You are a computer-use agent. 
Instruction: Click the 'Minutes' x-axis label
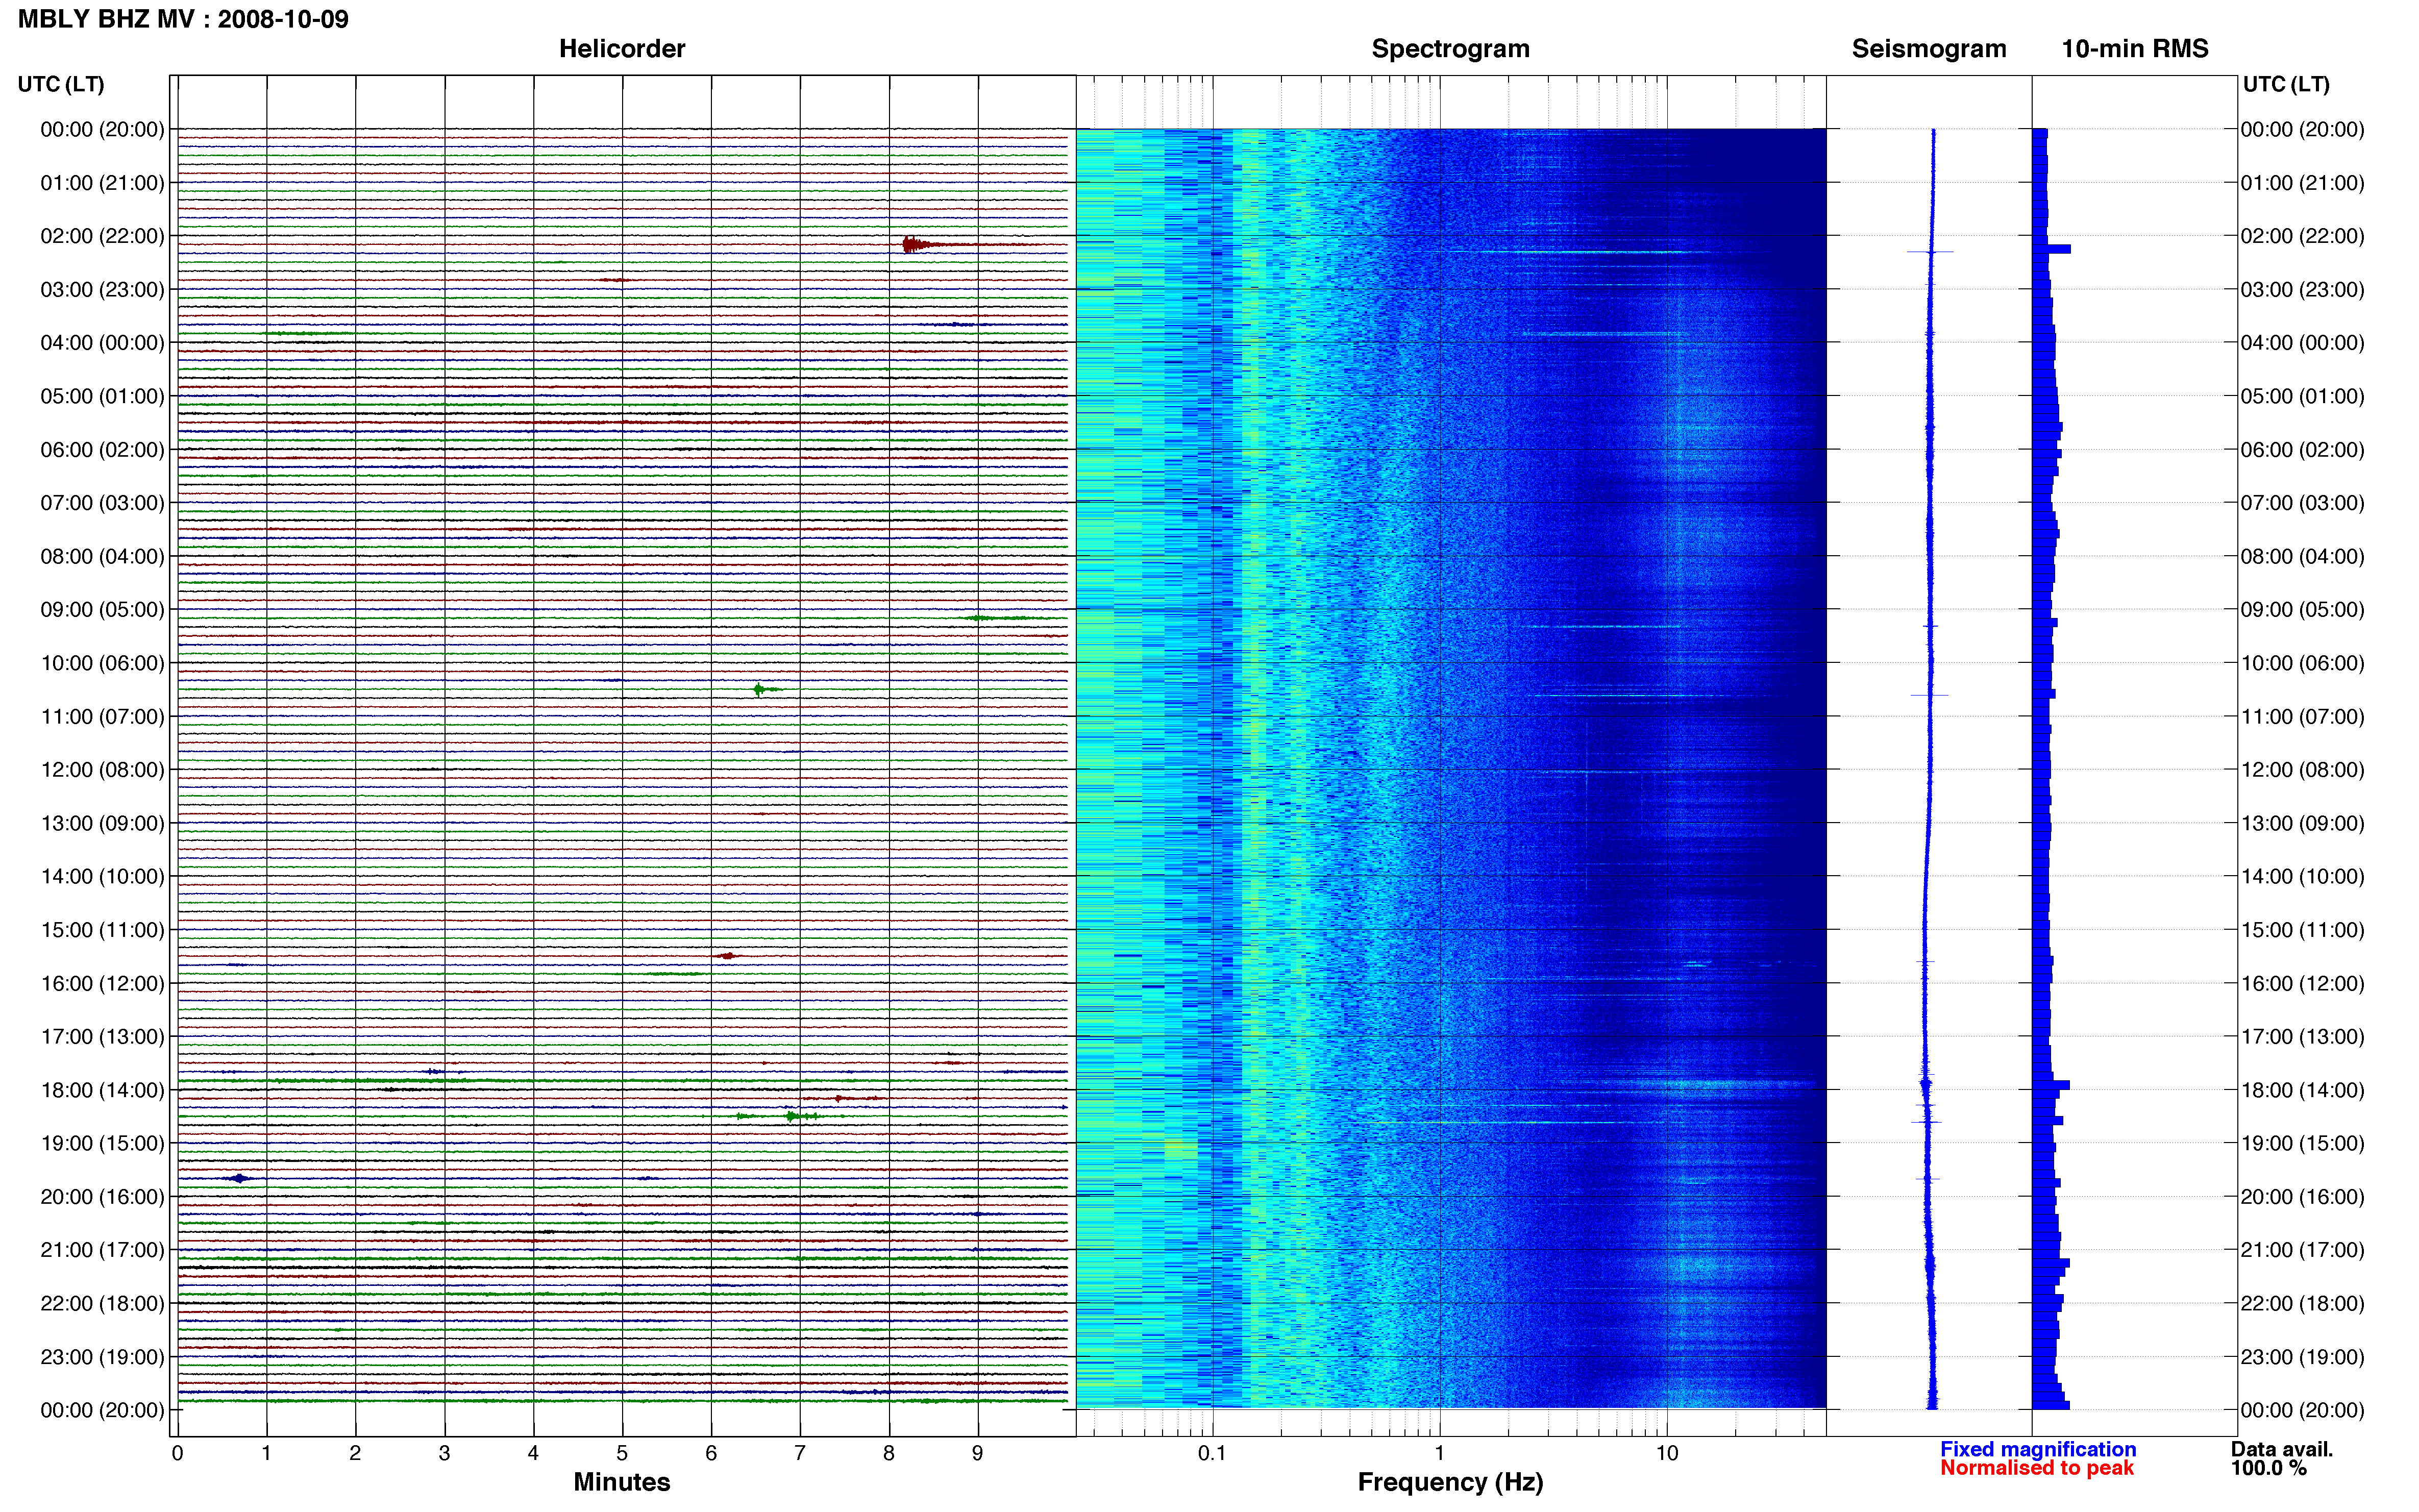tap(622, 1482)
